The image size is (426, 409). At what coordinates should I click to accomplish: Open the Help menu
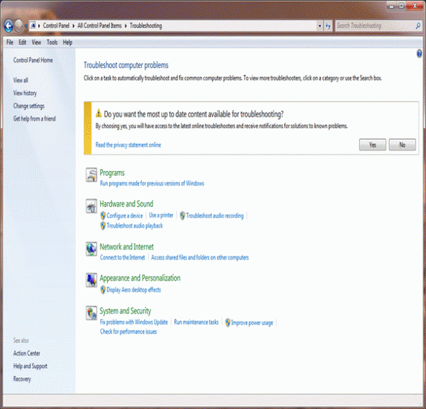click(68, 42)
